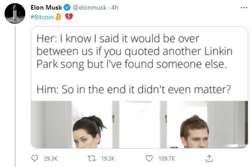Screen dimensions: 252x167
Task: Click the 4h timestamp link
Action: 115,7
